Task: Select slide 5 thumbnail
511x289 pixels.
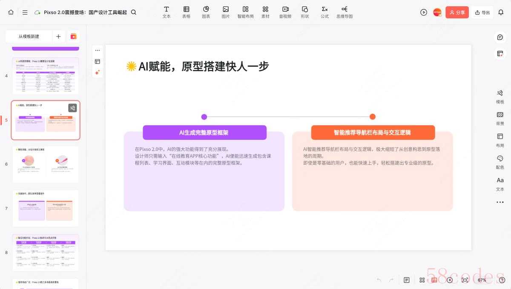Action: click(x=46, y=120)
